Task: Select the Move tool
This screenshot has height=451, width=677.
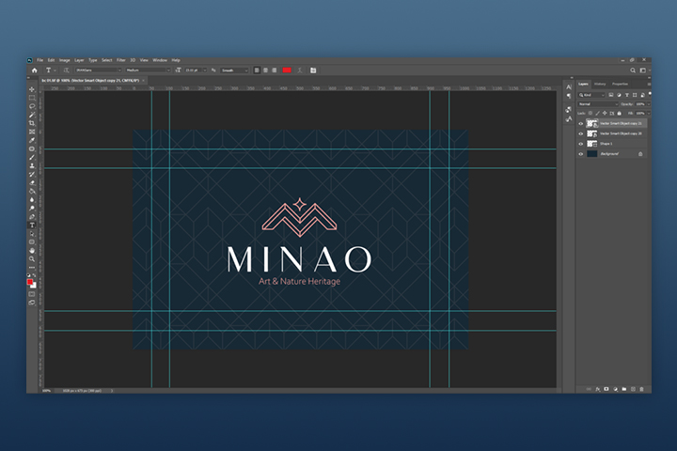Action: [32, 90]
